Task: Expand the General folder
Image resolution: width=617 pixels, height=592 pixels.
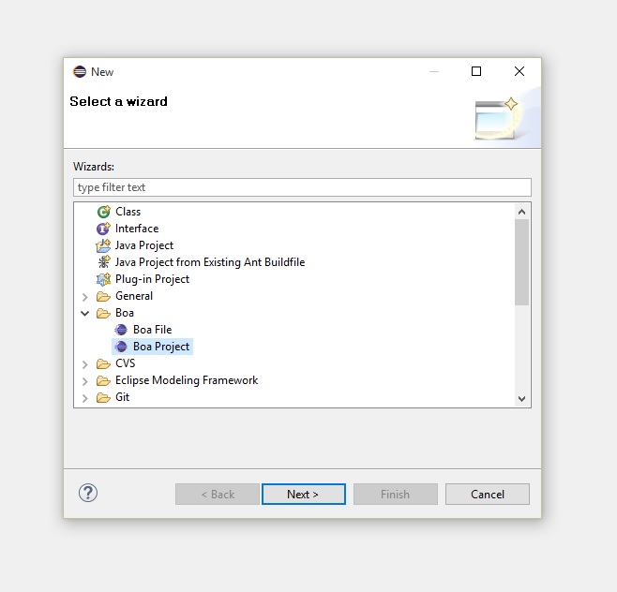Action: point(85,297)
